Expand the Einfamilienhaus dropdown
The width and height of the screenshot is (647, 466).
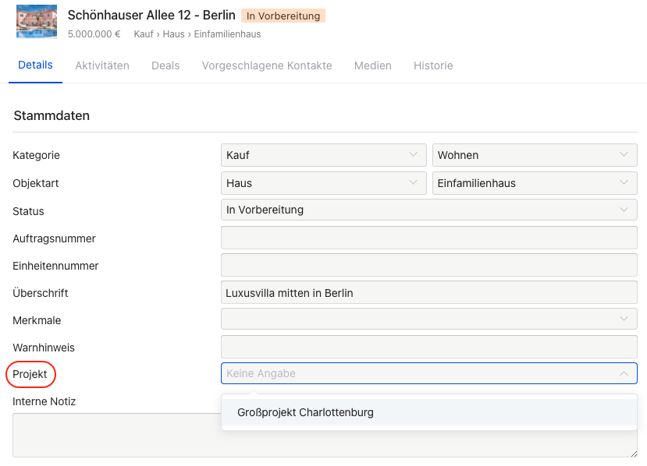click(x=535, y=183)
